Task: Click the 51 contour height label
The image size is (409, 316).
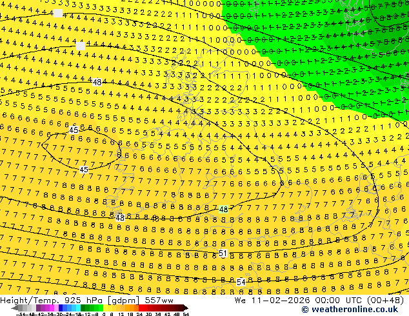Action: click(223, 253)
